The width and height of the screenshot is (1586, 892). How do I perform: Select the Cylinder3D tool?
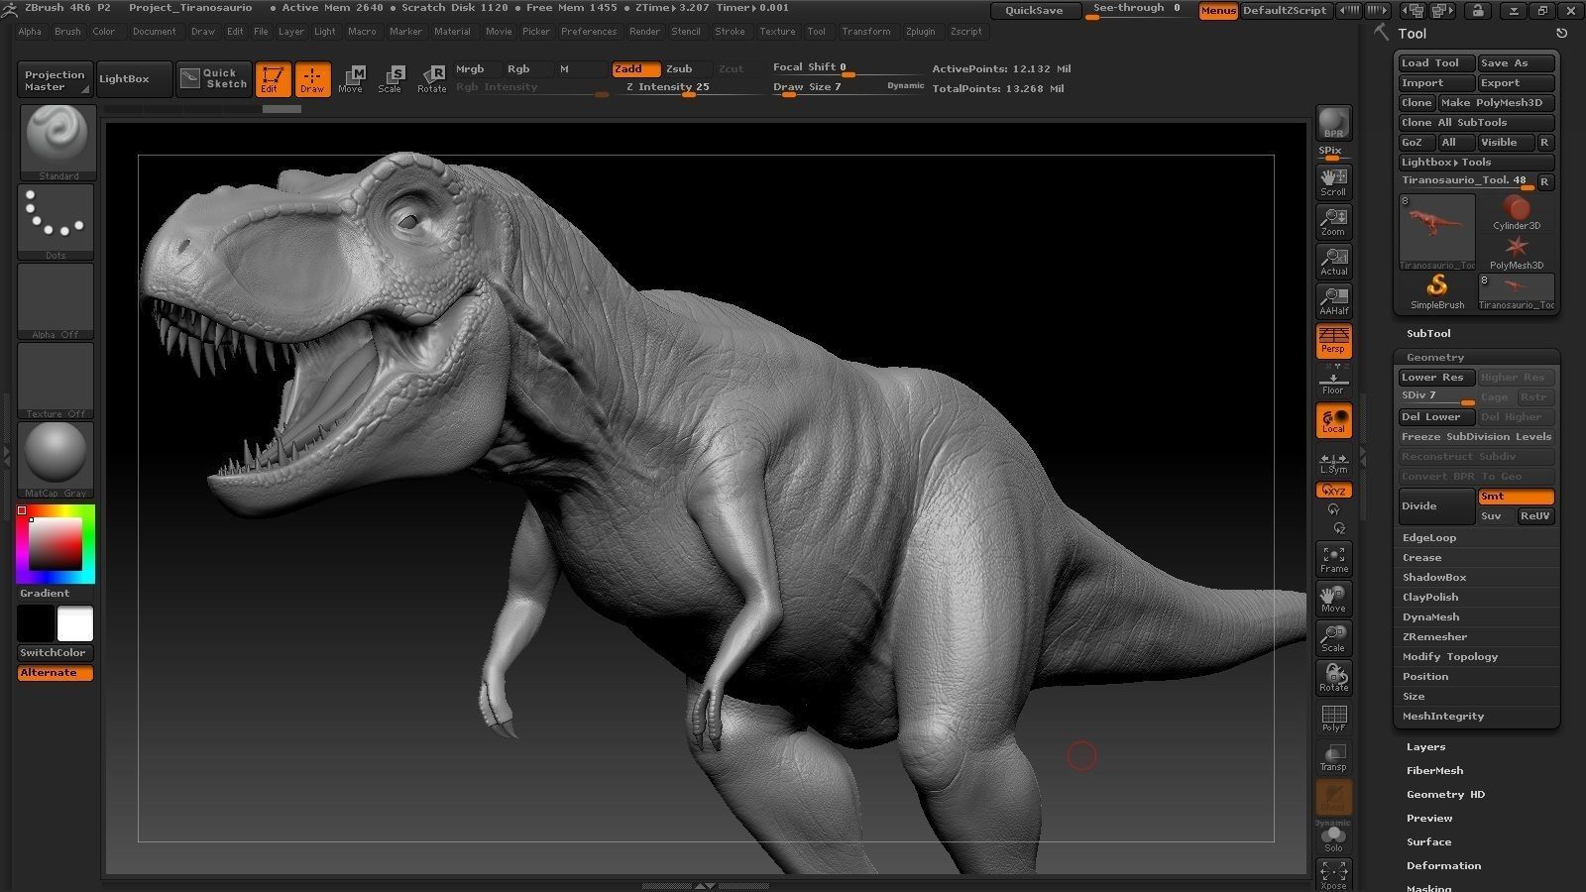pyautogui.click(x=1517, y=212)
